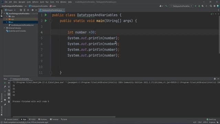This screenshot has width=220, height=124.
Task: Open Search Everywhere magnifier icon
Action: click(x=211, y=6)
